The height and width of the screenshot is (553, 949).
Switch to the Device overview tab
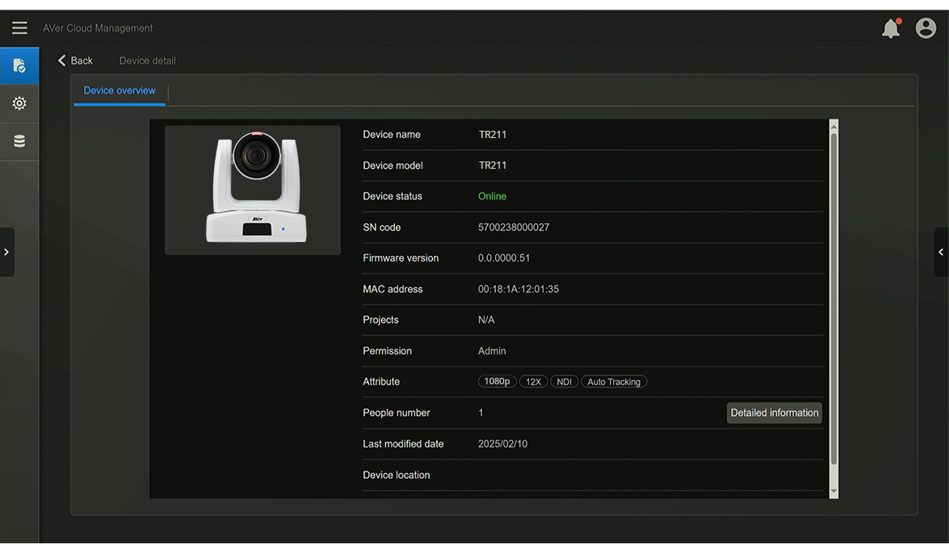click(x=120, y=90)
